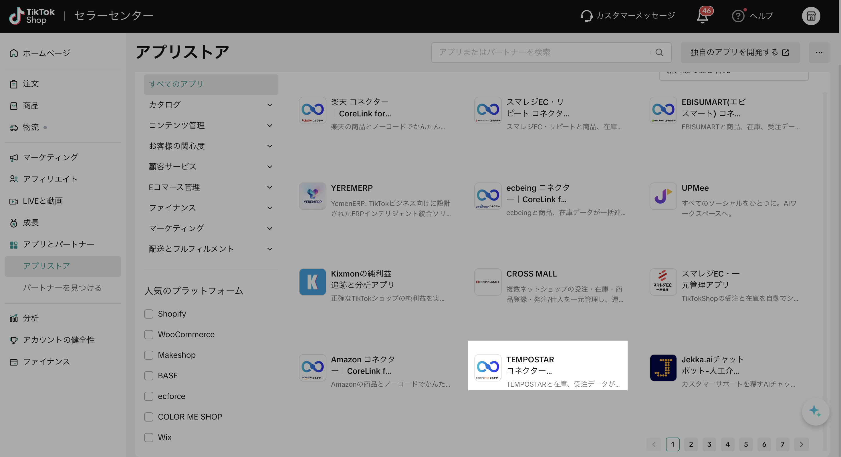Image resolution: width=841 pixels, height=457 pixels.
Task: Open the help question mark icon
Action: (738, 16)
